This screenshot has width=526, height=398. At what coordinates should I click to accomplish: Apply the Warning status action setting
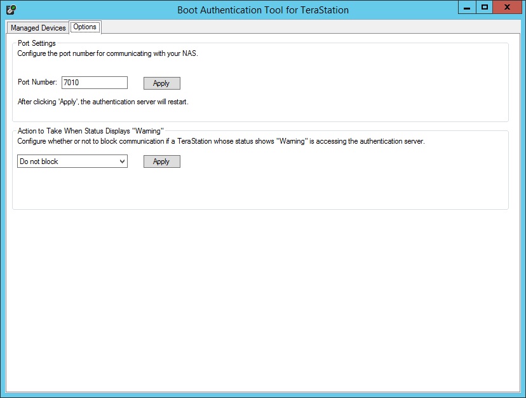coord(162,161)
